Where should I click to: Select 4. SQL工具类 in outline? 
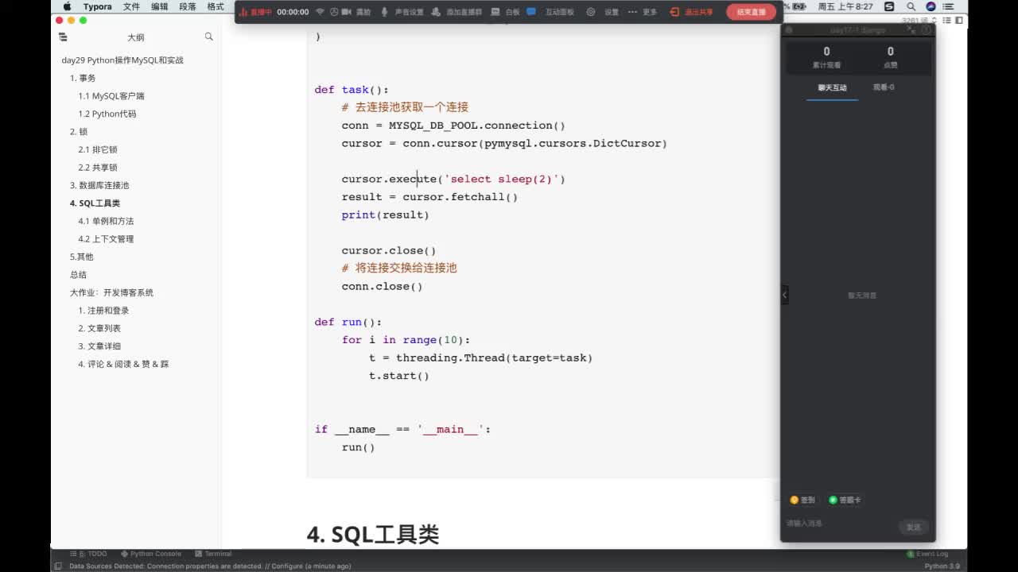click(95, 203)
